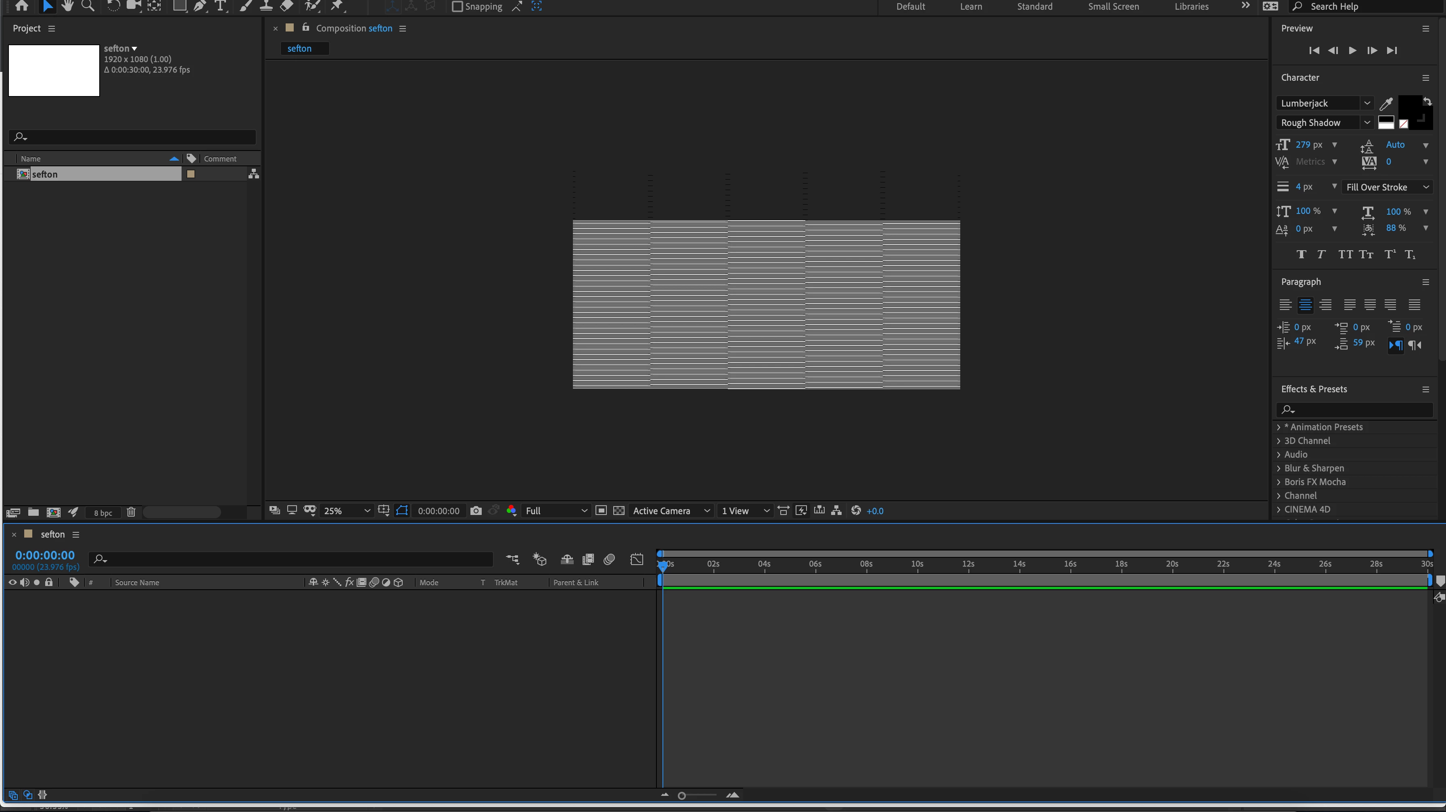Image resolution: width=1446 pixels, height=812 pixels.
Task: Click the Home icon
Action: pyautogui.click(x=22, y=6)
